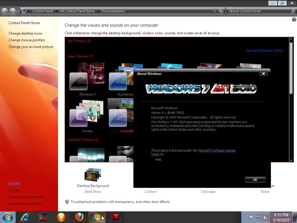This screenshot has height=223, width=297.
Task: Click the muted volume tray icon
Action: (265, 218)
